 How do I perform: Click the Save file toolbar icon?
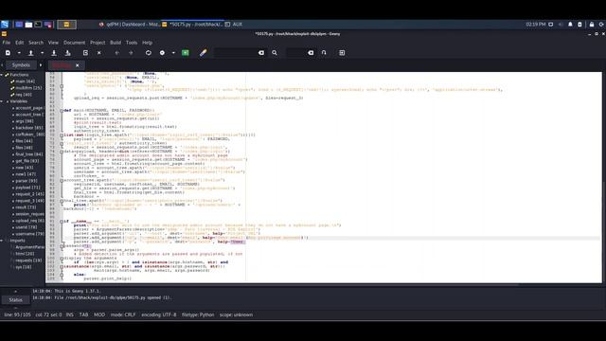point(54,53)
